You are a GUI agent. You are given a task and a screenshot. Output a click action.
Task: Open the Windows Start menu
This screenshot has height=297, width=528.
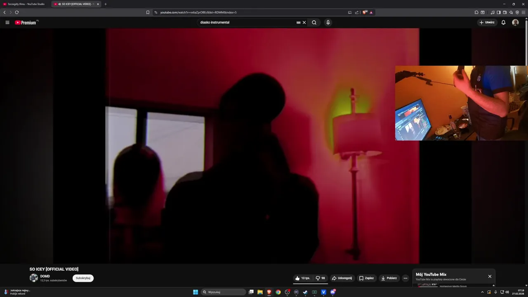click(196, 292)
